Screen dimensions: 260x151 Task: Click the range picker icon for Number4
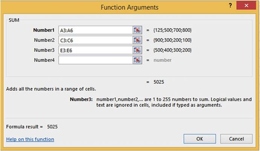click(x=137, y=60)
